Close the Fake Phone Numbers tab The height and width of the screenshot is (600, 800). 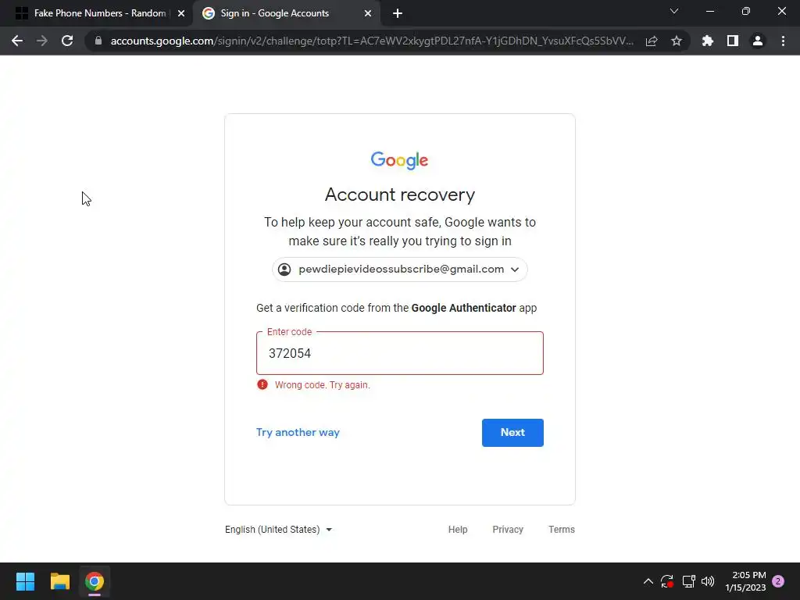[181, 13]
